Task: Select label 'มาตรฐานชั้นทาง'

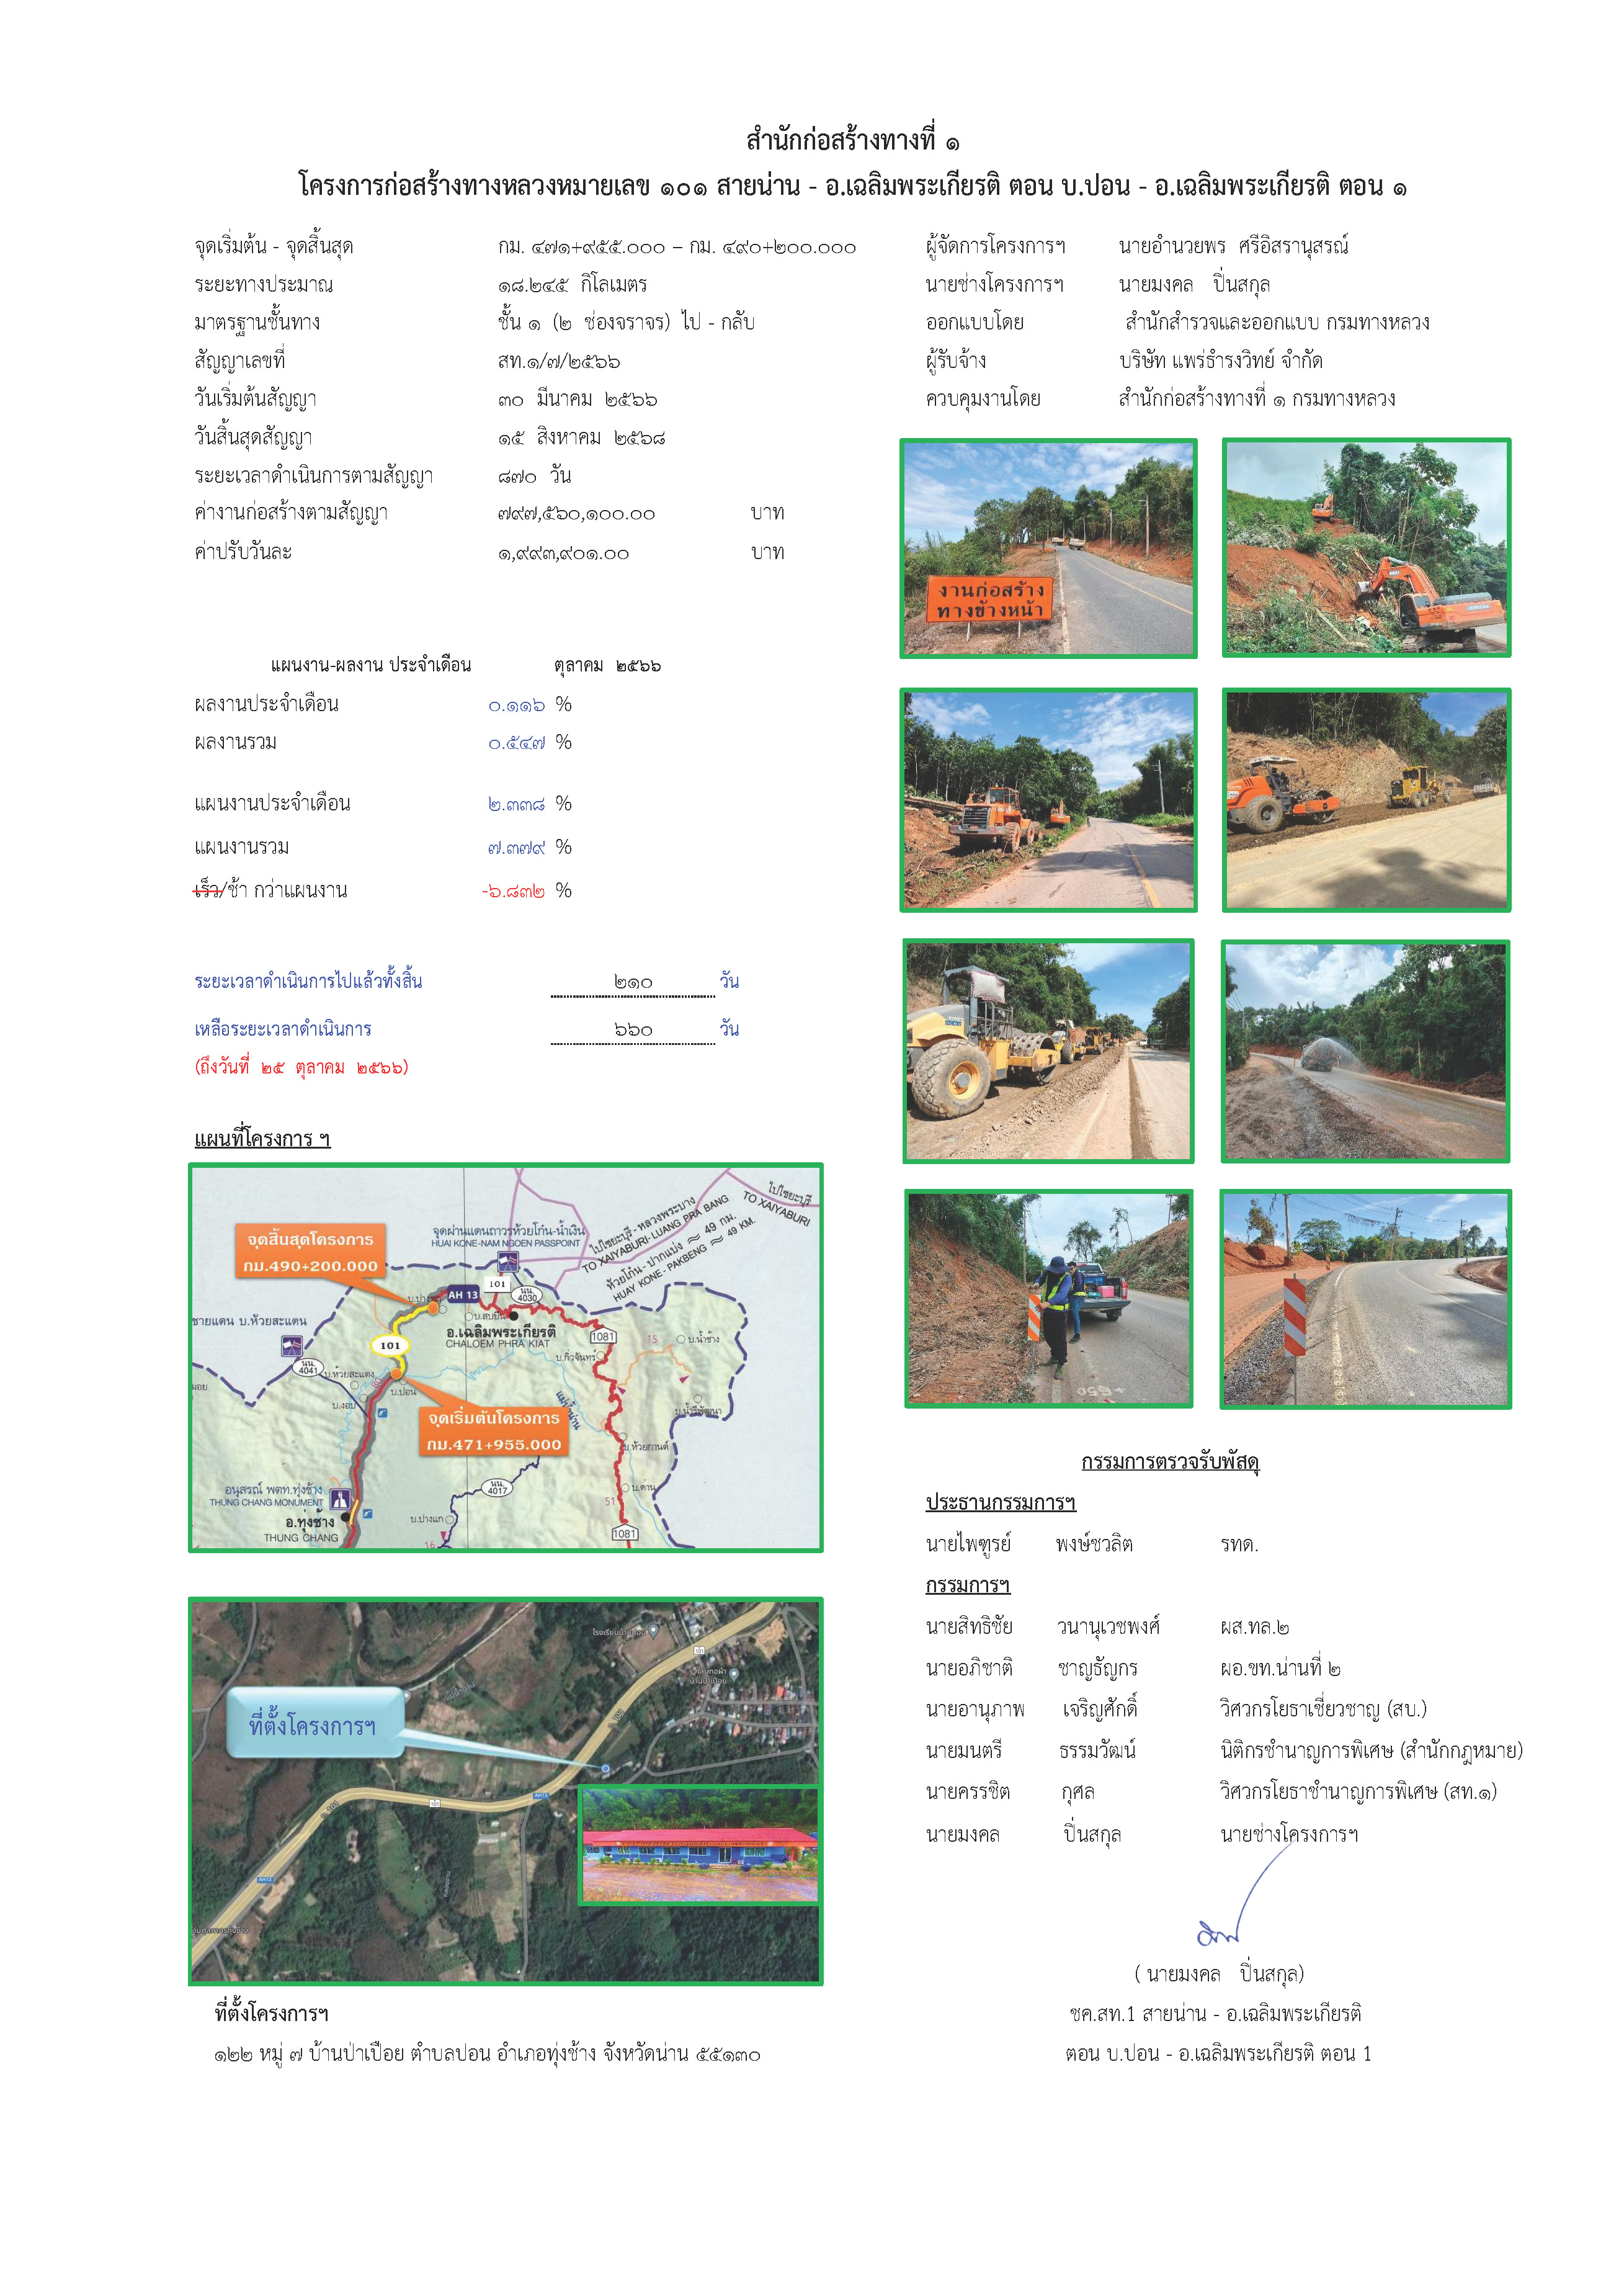Action: point(257,322)
